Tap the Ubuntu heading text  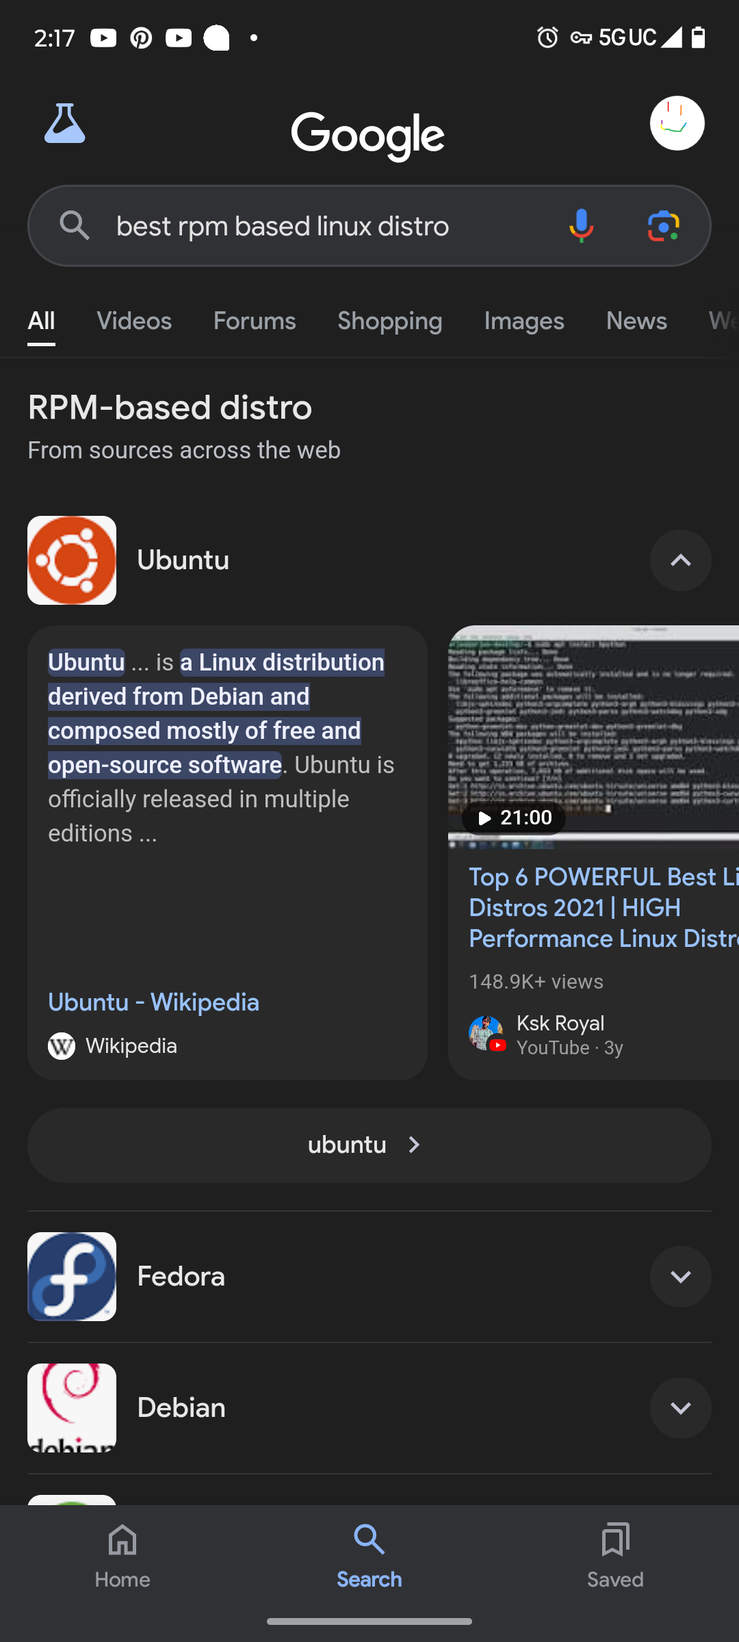(183, 560)
